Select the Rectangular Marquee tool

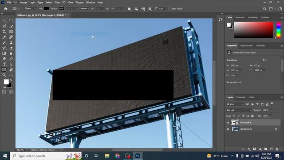[11, 21]
